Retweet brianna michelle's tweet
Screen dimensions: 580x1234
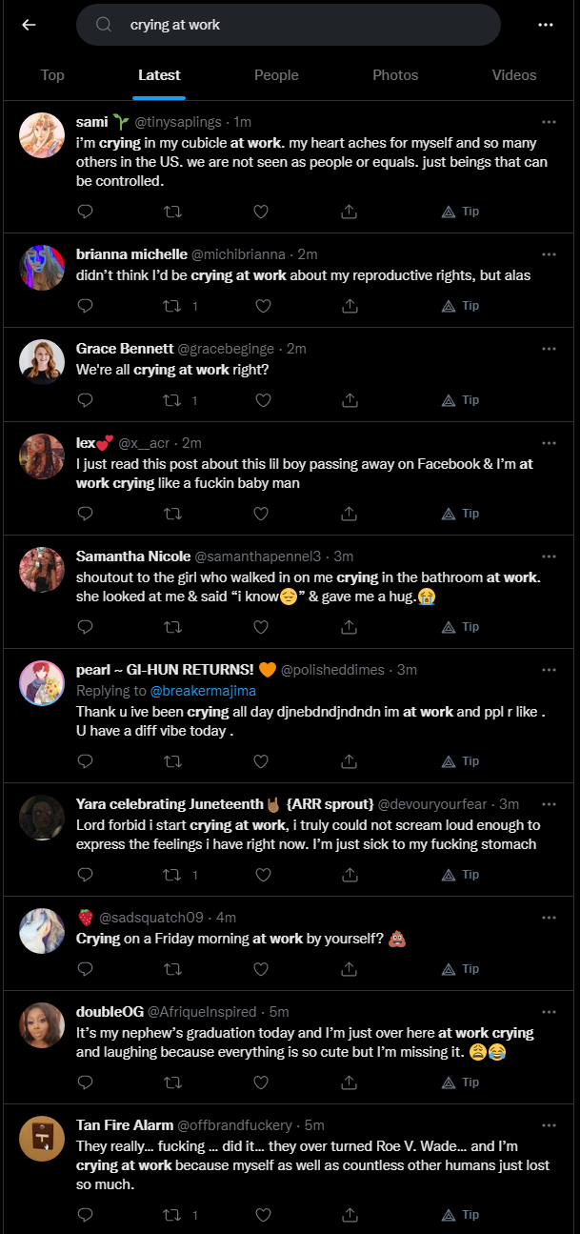[173, 306]
